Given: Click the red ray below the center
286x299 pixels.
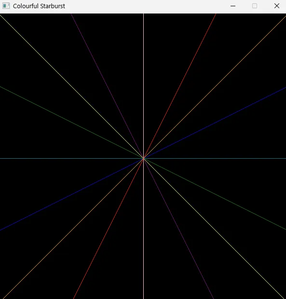Looking at the screenshot, I should (109, 229).
